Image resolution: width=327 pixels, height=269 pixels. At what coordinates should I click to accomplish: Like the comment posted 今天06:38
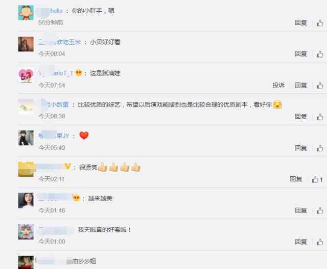pos(320,117)
